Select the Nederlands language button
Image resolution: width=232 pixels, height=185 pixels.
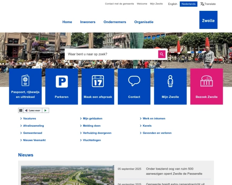(188, 4)
